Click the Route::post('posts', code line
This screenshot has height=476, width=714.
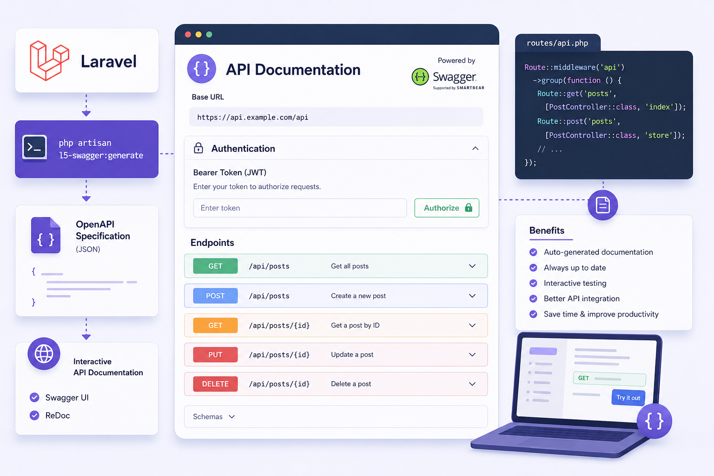[x=579, y=121]
